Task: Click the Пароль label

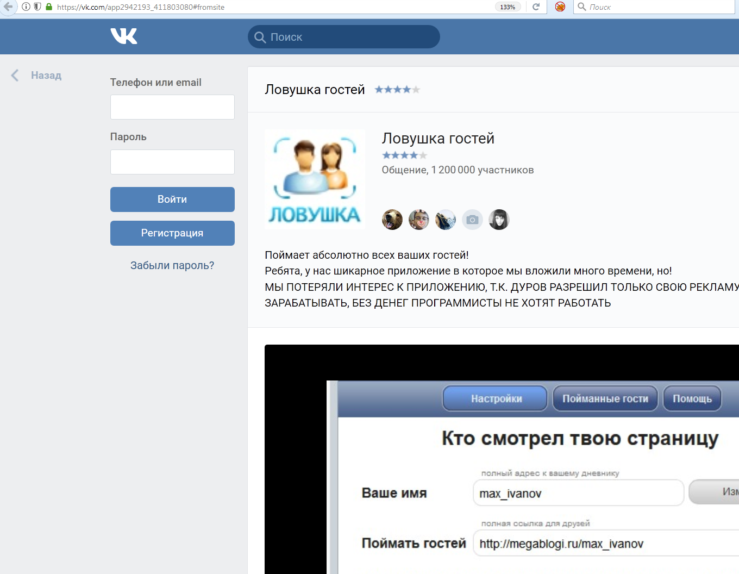Action: coord(128,137)
